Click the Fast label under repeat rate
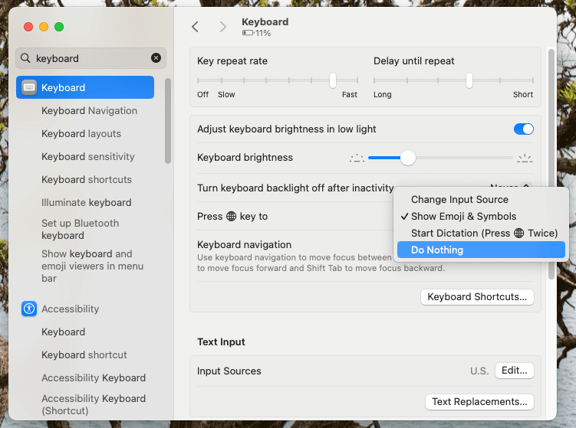The height and width of the screenshot is (428, 576). pos(349,95)
